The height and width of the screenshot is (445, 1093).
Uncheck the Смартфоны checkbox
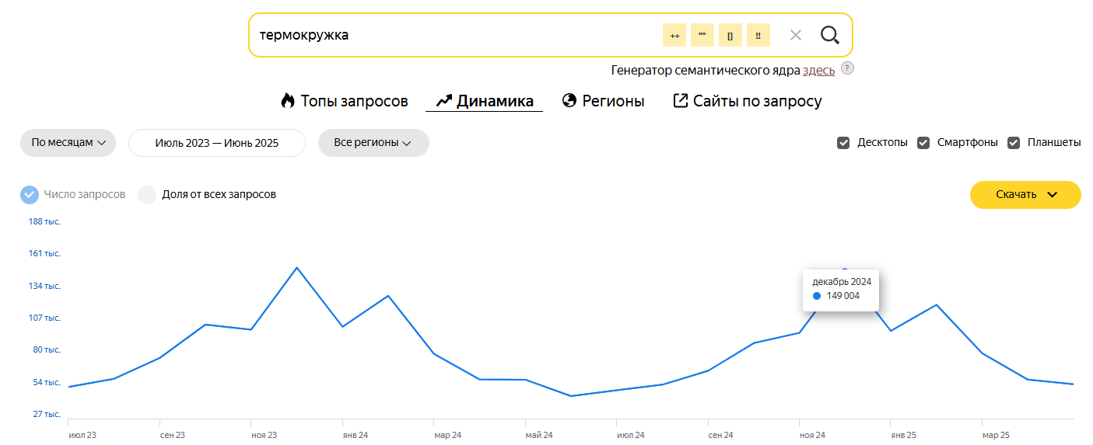pyautogui.click(x=923, y=143)
